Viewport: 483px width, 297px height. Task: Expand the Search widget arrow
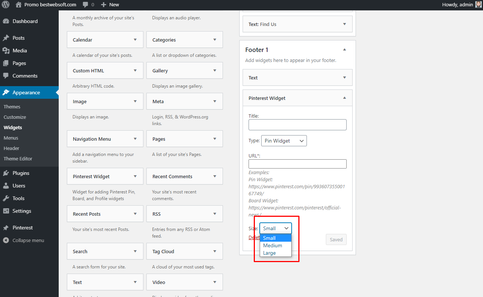(x=135, y=251)
